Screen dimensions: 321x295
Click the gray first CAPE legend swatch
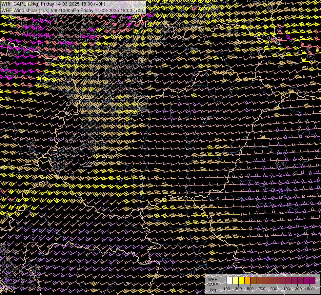[x=224, y=280]
